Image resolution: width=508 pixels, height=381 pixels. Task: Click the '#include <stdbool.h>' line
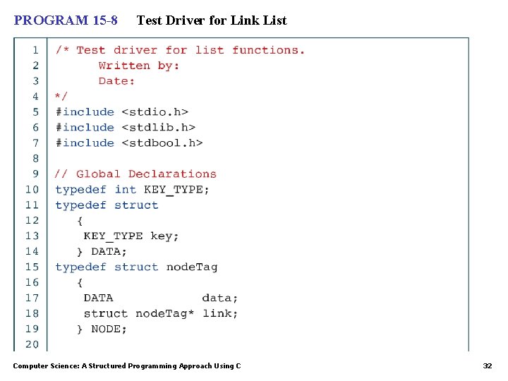click(129, 143)
